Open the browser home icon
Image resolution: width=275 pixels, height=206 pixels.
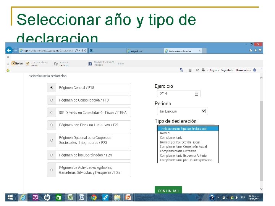click(251, 50)
